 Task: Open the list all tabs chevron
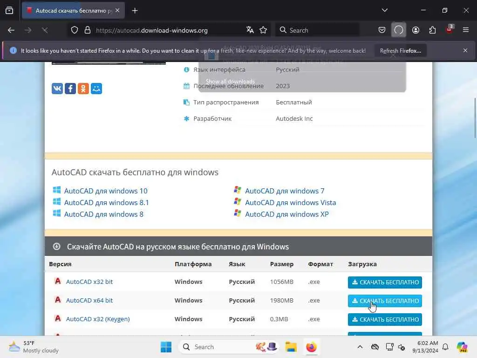point(384,10)
